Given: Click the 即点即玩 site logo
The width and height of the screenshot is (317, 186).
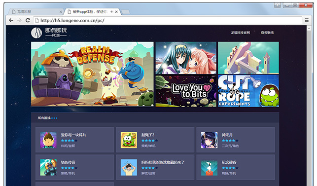Looking at the screenshot, I should point(49,33).
